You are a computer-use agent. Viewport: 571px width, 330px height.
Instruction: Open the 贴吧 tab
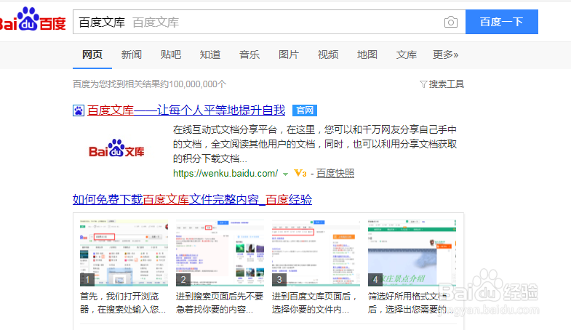[x=171, y=55]
